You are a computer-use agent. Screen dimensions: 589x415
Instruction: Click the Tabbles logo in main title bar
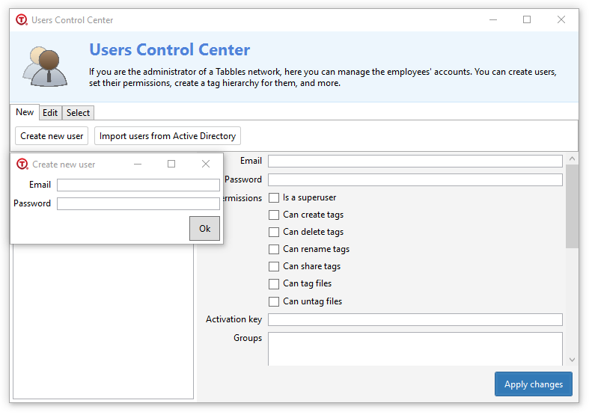pyautogui.click(x=22, y=19)
